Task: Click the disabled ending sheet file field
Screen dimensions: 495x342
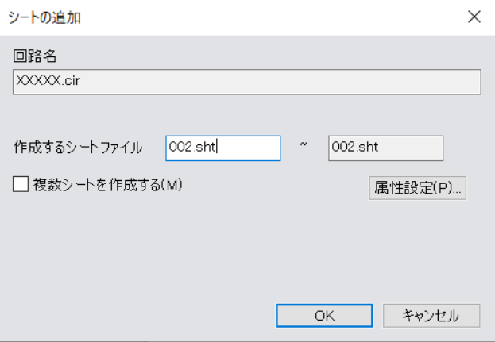Action: (x=386, y=148)
